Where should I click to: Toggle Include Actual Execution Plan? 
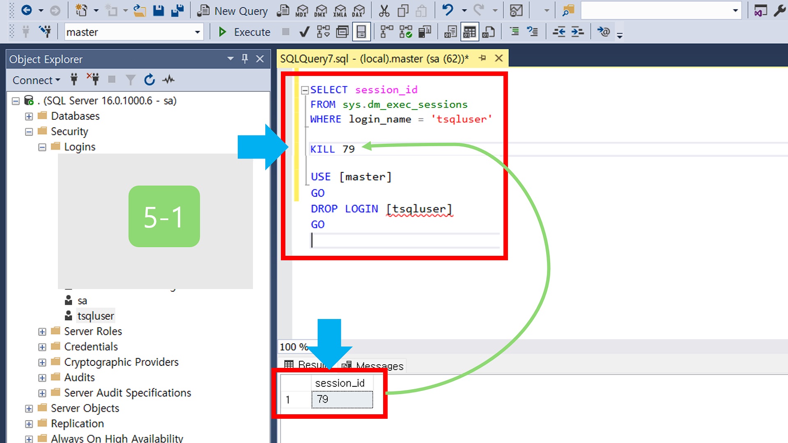click(x=386, y=32)
